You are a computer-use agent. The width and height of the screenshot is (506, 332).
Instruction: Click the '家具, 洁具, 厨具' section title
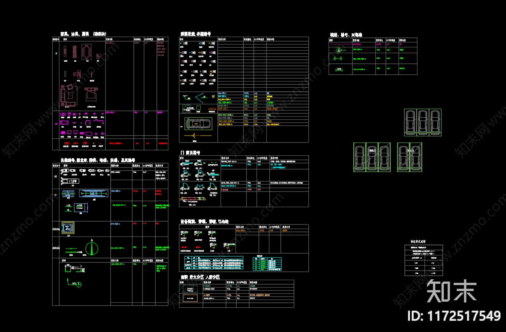tap(83, 34)
